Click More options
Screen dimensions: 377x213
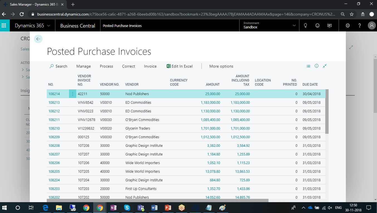coord(221,66)
